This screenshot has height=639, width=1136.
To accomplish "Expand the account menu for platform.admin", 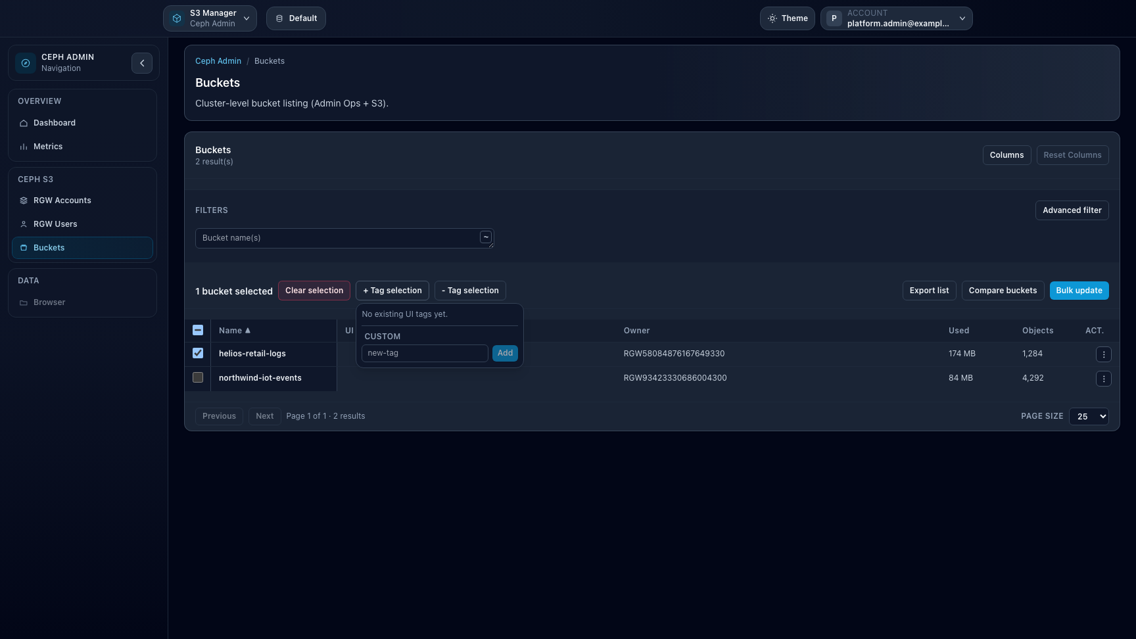I will point(962,18).
